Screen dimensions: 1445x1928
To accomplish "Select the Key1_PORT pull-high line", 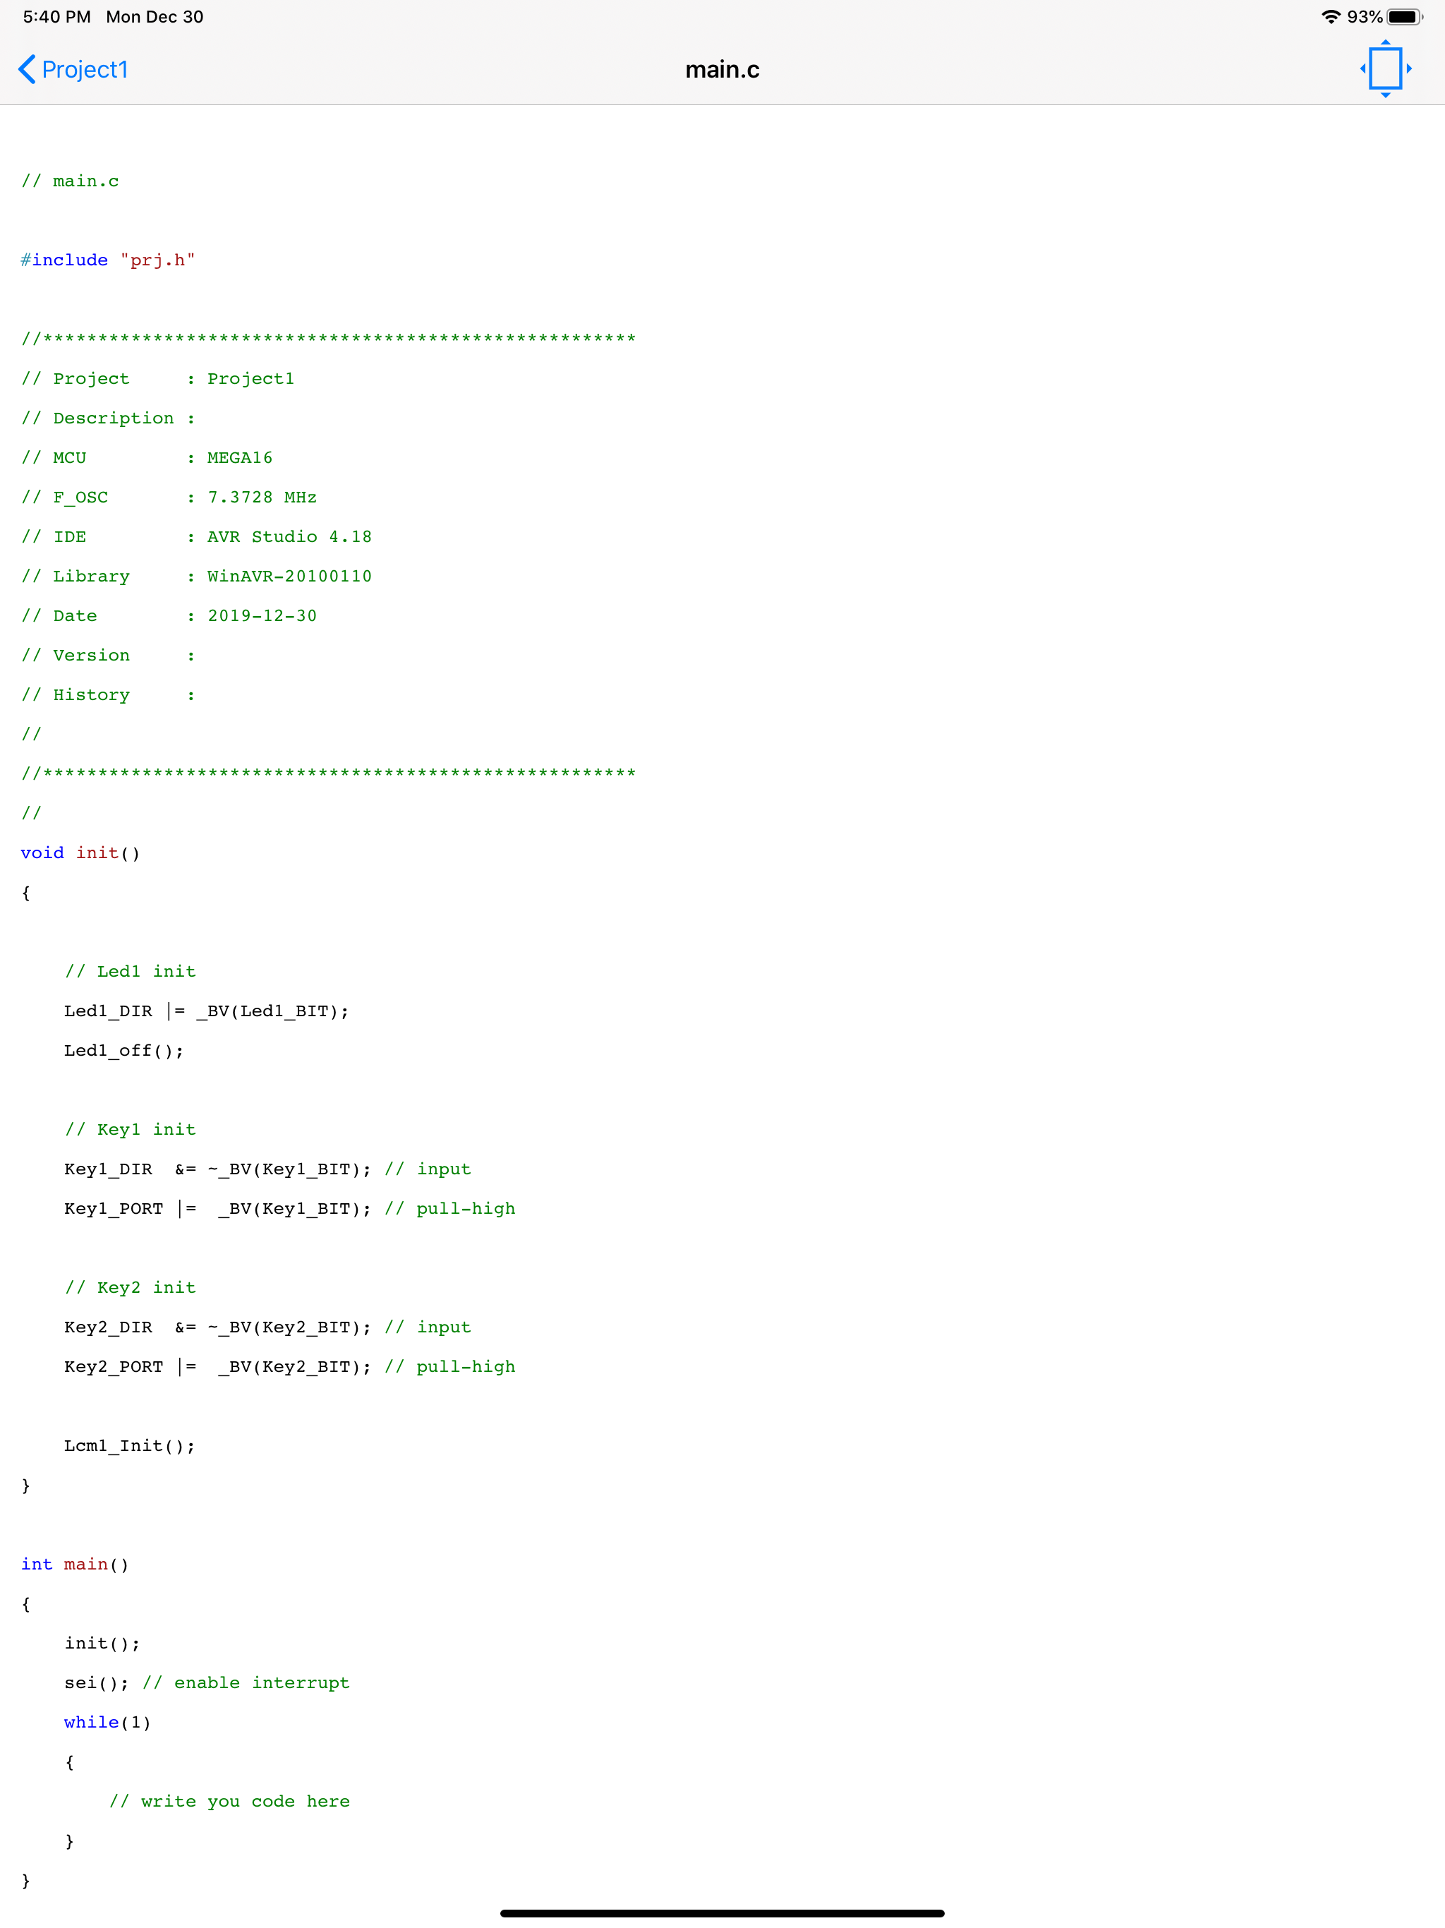I will pos(289,1208).
